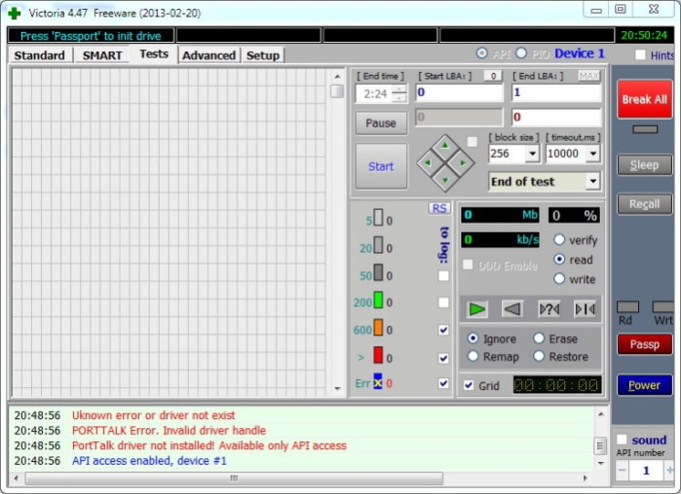Image resolution: width=681 pixels, height=494 pixels.
Task: Click the dark gray 50 ms swatch
Action: 378,272
